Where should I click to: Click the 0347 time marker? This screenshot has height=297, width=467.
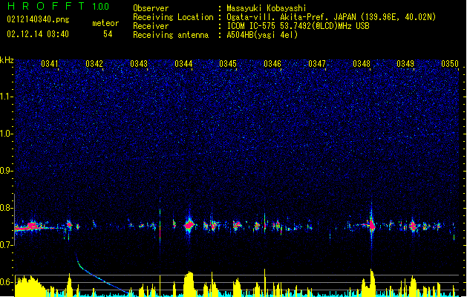(x=317, y=64)
